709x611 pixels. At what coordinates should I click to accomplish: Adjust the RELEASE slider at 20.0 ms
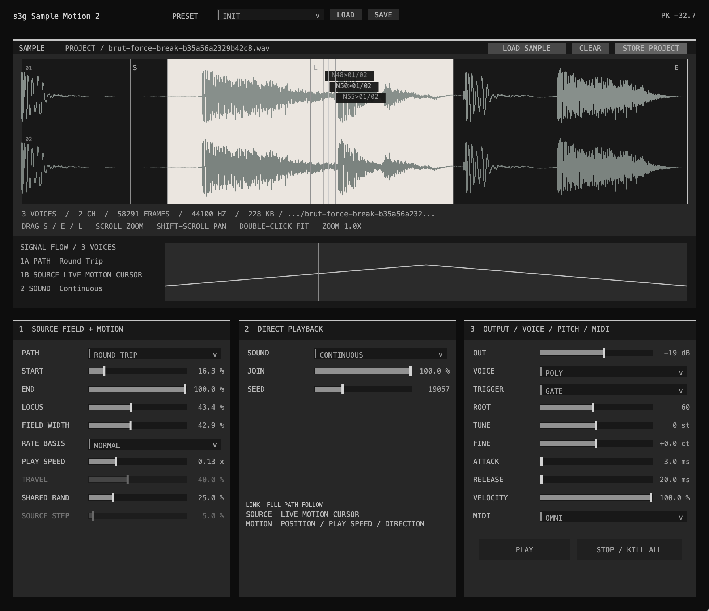coord(596,480)
